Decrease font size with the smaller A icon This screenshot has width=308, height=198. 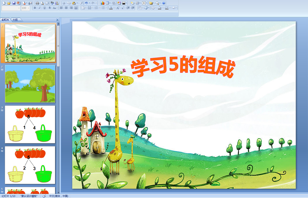(x=123, y=8)
